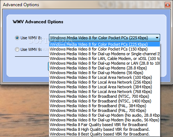Image resolution: width=173 pixels, height=137 pixels.
Task: Choose Windows Media 8 Best Quality VBR
Action: click(104, 134)
